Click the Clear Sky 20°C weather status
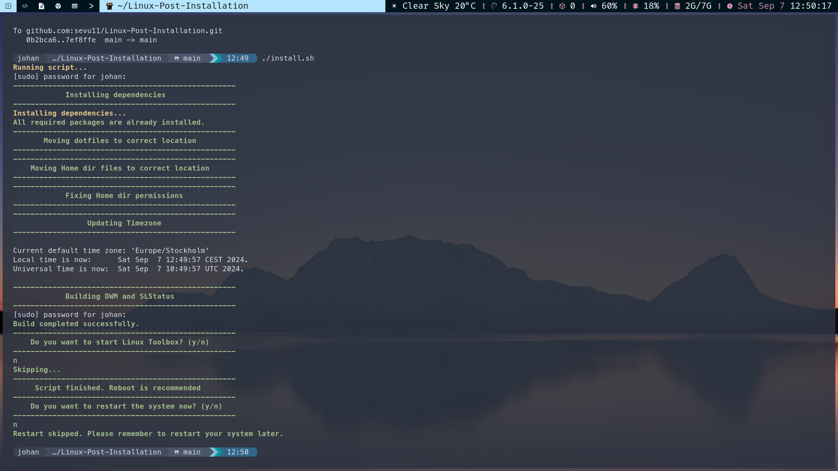 coord(439,6)
